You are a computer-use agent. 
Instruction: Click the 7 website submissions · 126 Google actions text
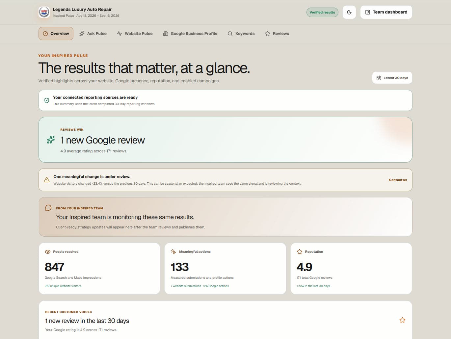tap(200, 286)
